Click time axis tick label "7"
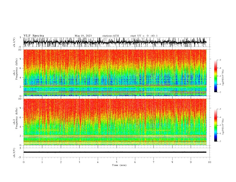Screen dimensions: 236x182 click(154, 162)
